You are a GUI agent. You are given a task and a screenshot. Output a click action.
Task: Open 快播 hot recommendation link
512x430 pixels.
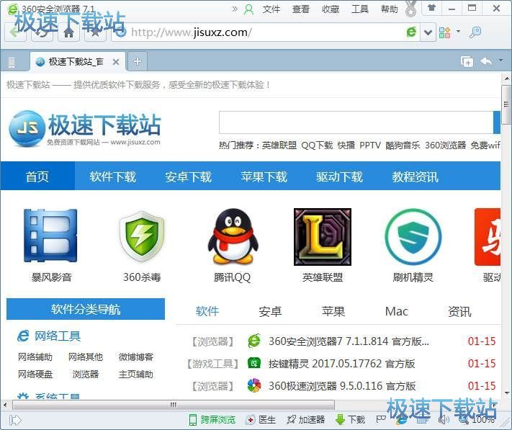346,145
